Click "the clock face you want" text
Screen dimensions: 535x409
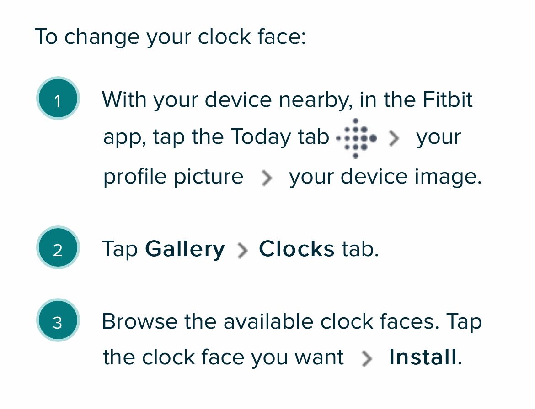pos(223,357)
